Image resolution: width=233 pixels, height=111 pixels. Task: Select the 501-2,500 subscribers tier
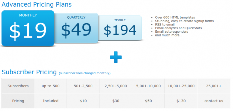pos(83,86)
